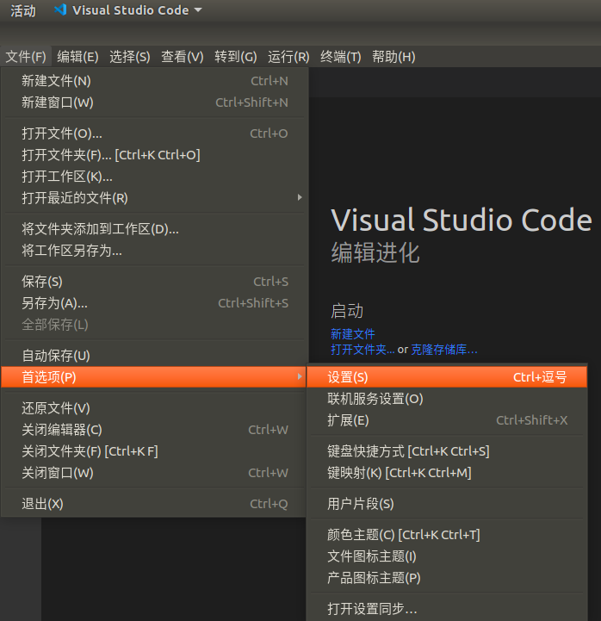The height and width of the screenshot is (621, 601).
Task: Open the 帮助(H) menu
Action: [x=393, y=57]
